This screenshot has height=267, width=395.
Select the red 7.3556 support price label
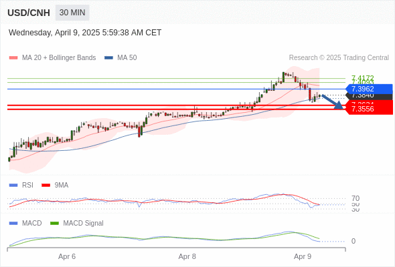[x=369, y=109]
